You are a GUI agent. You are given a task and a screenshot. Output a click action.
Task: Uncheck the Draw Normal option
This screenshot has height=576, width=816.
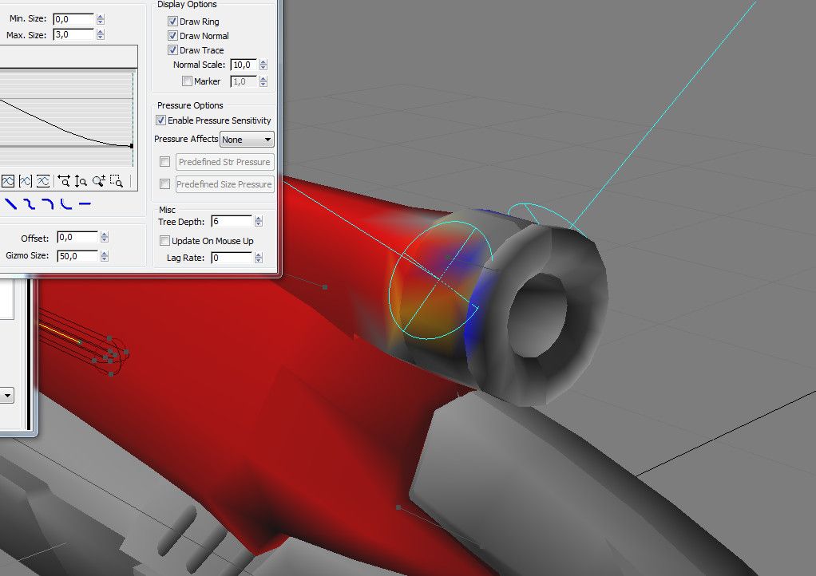(x=172, y=36)
